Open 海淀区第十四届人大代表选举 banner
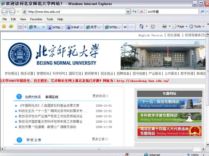Screen dimensions: 209x156 (170, 131)
